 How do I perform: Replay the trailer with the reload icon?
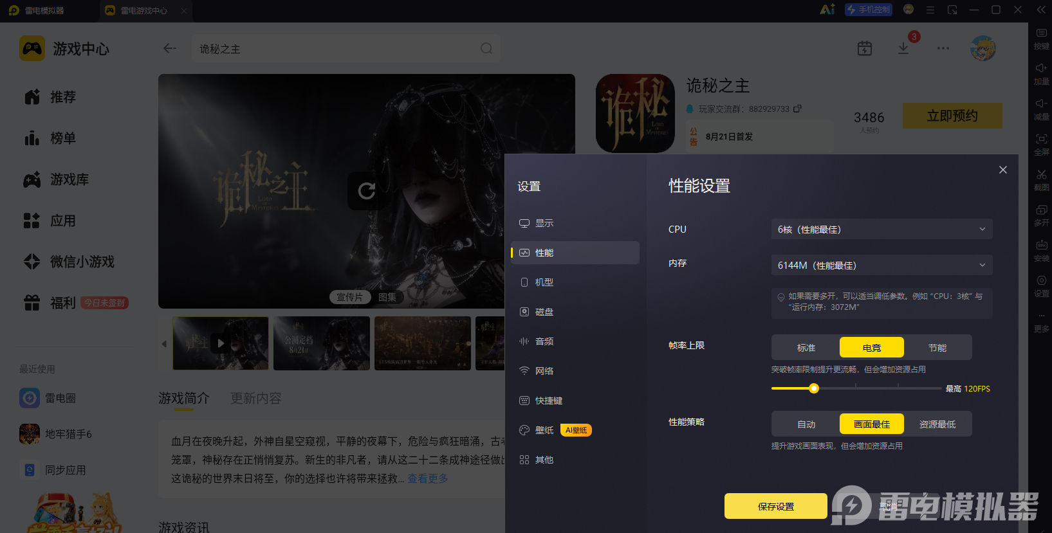pos(367,190)
